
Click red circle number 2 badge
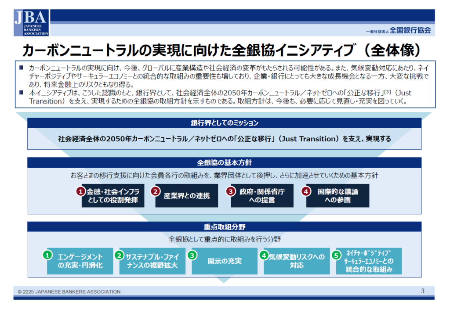(x=156, y=191)
